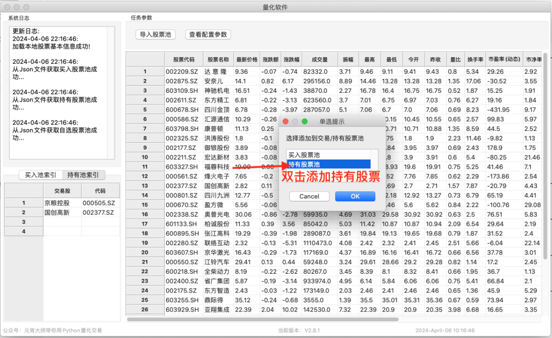Click inside the 更新日志 system log area
Screen dimensions: 552x338
pos(61,92)
